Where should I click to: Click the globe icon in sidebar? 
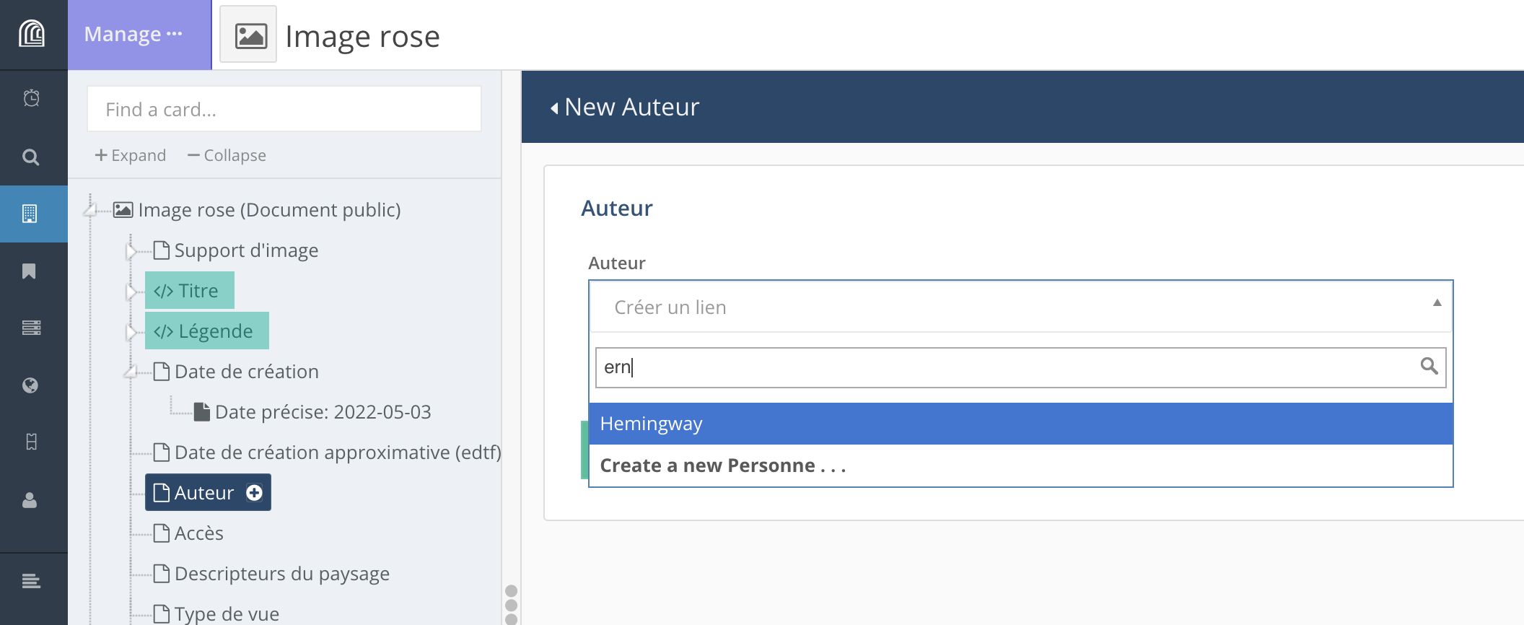30,385
